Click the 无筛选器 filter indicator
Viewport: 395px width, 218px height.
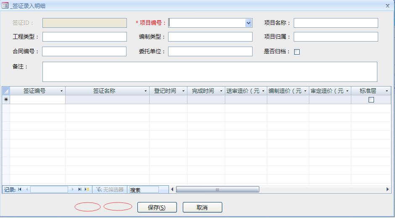coord(110,190)
